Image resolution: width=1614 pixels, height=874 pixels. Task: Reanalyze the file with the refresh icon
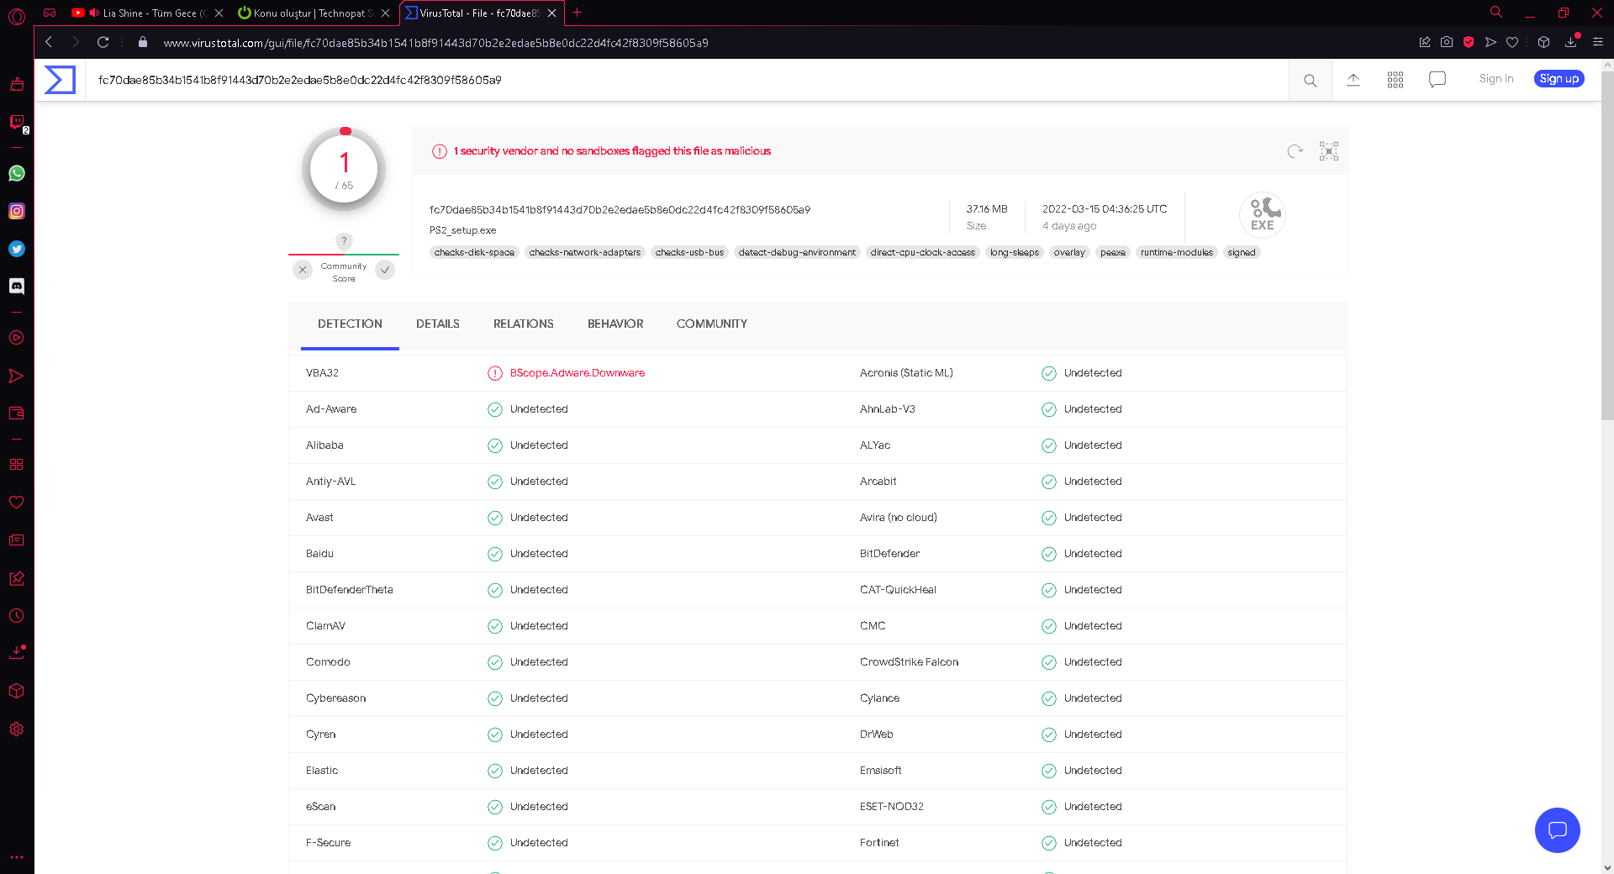tap(1295, 151)
